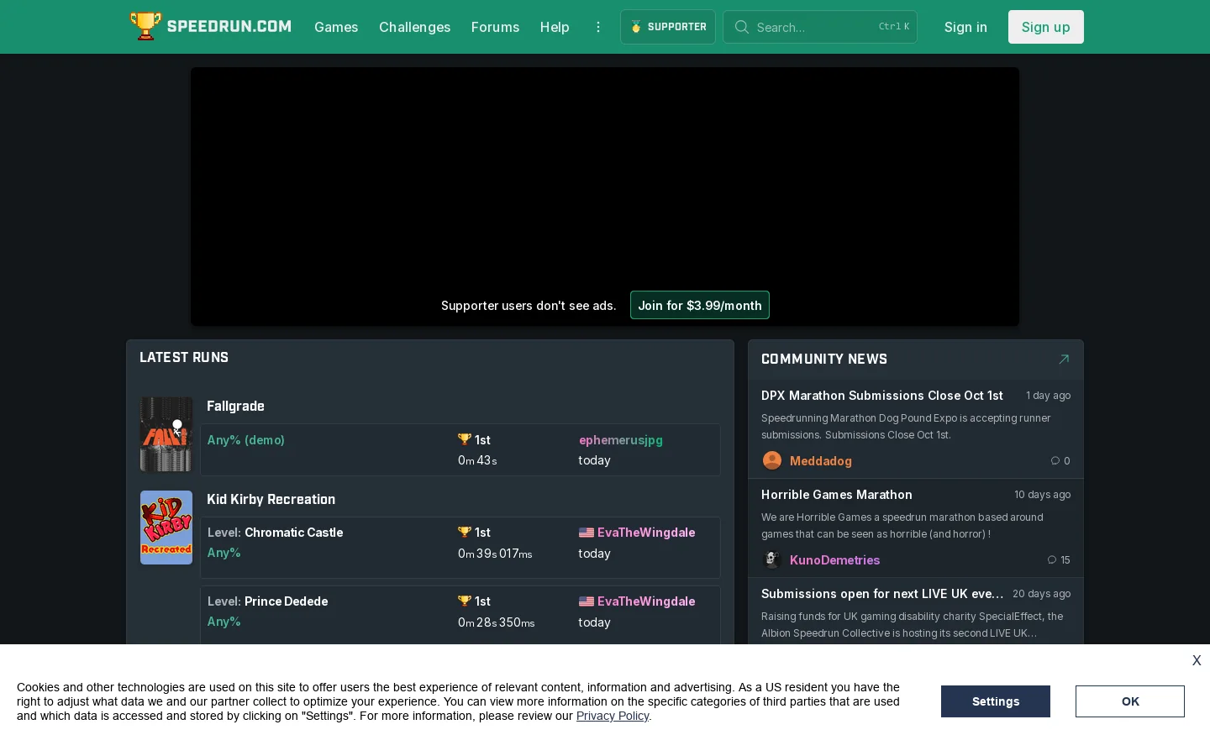Click Meddadog's orange avatar icon

[772, 460]
